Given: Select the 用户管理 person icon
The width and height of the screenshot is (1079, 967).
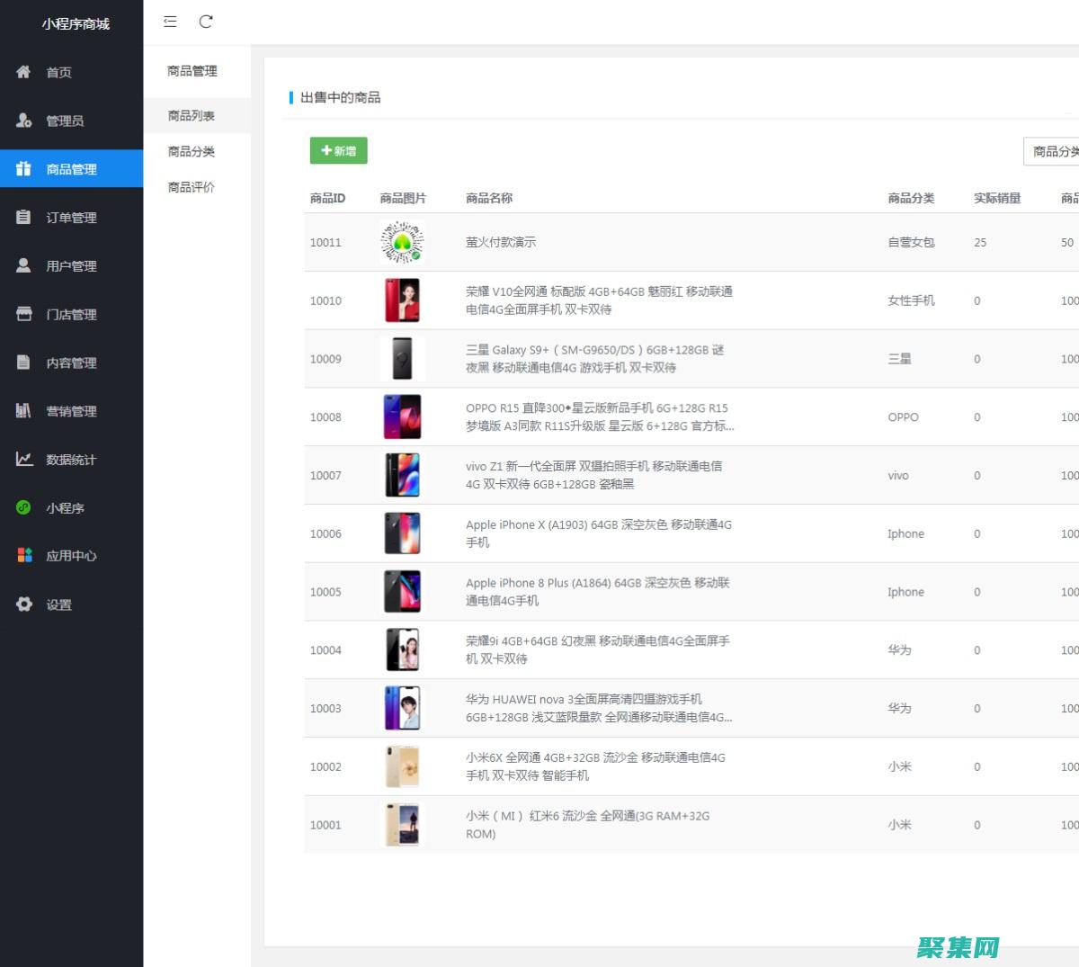Looking at the screenshot, I should click(24, 265).
